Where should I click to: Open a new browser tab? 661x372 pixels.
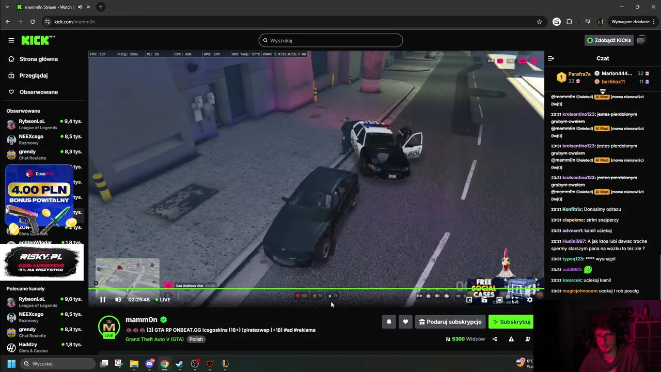101,7
